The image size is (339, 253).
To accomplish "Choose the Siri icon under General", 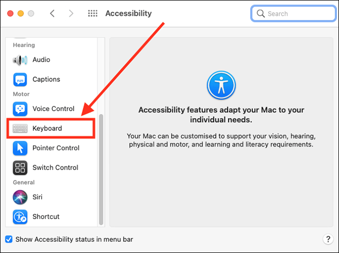I will [x=20, y=197].
